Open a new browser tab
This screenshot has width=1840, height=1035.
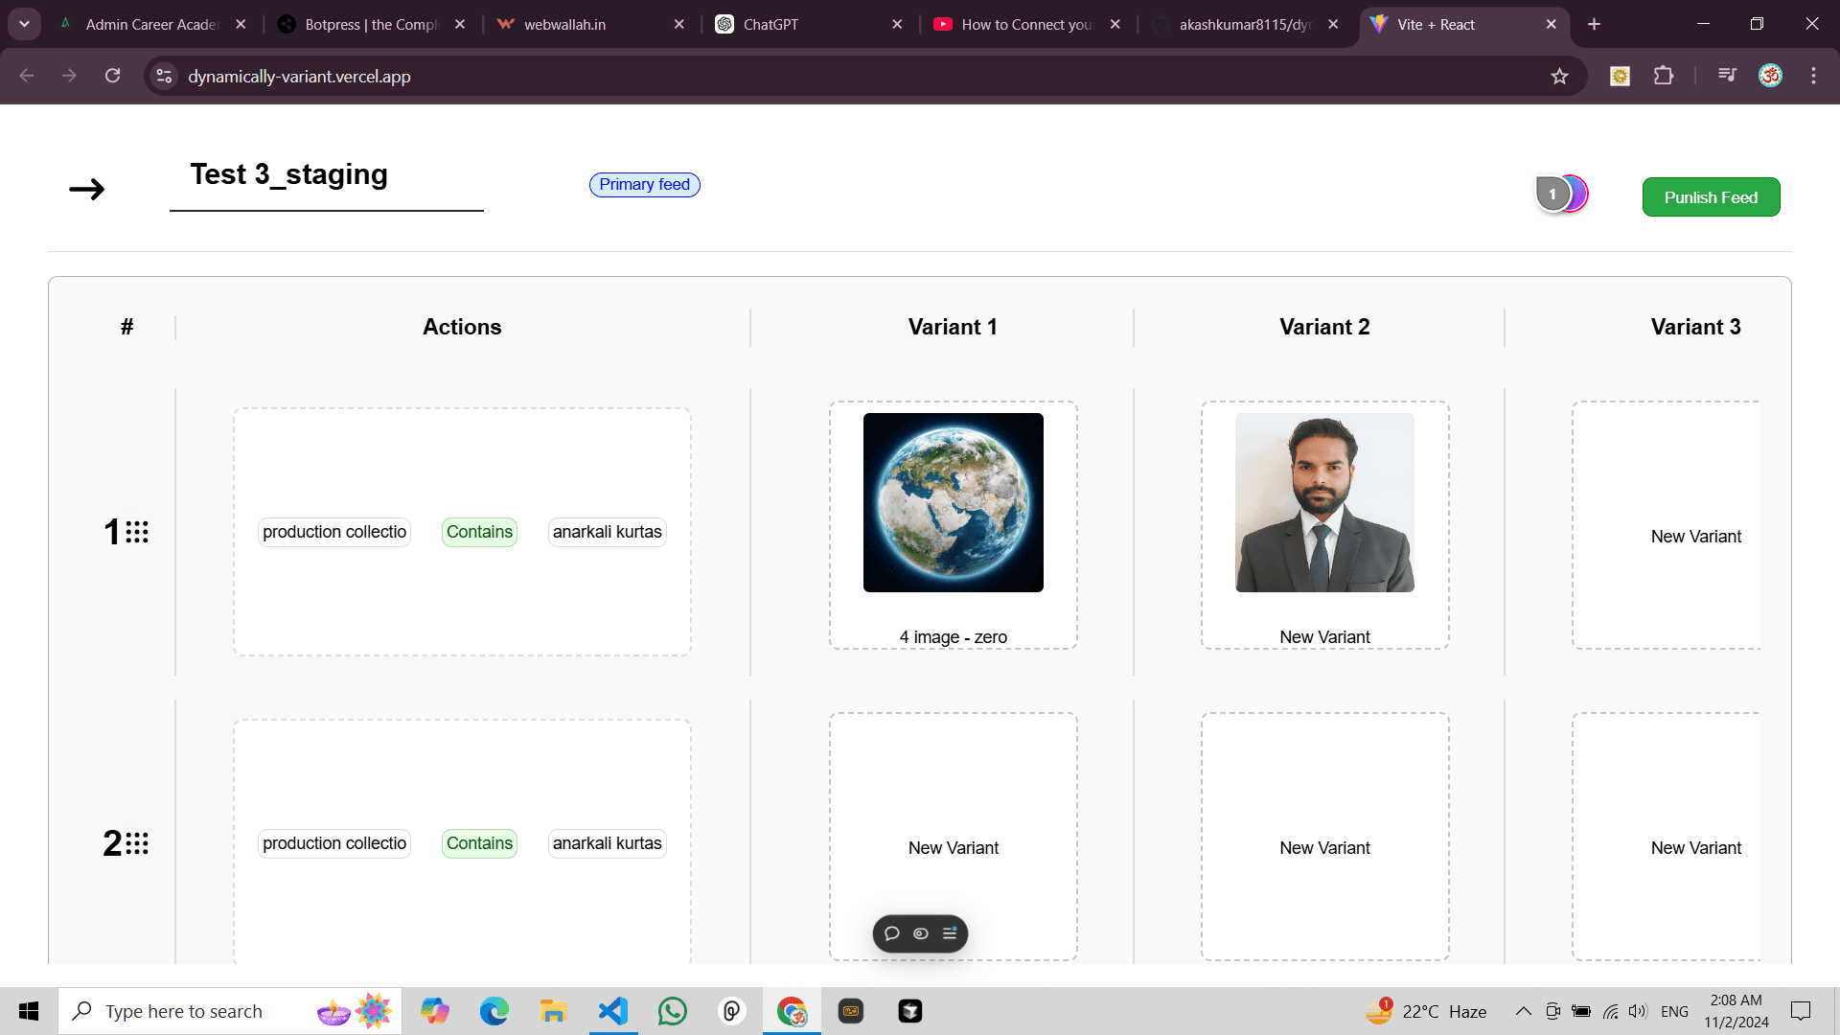pyautogui.click(x=1594, y=24)
